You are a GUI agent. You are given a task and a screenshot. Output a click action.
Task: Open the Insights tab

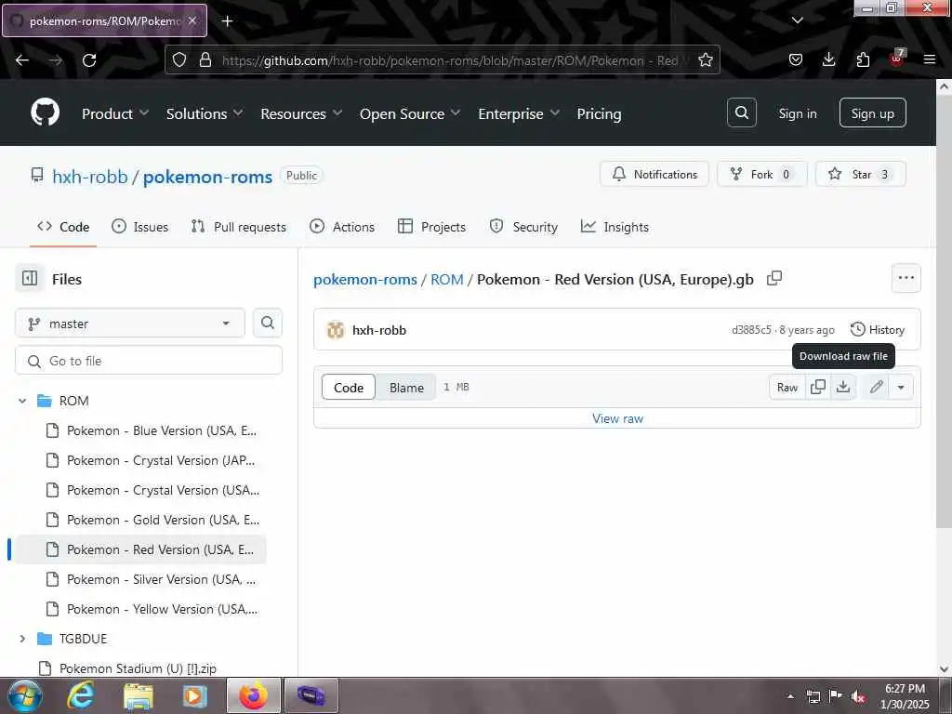[615, 227]
